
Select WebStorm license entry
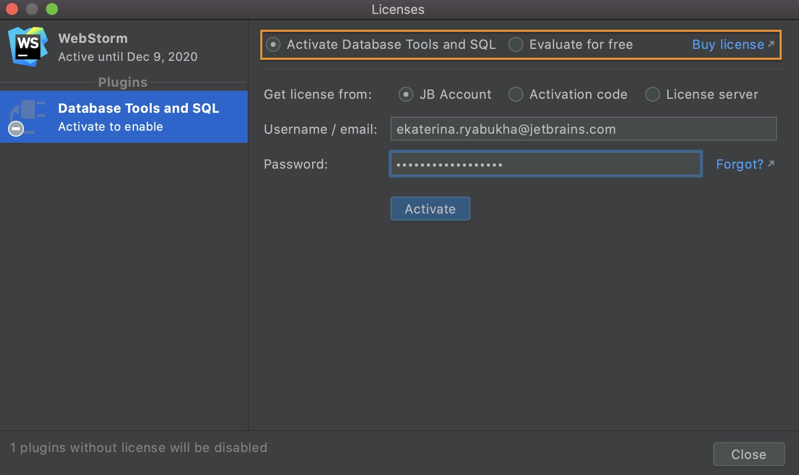(x=124, y=47)
